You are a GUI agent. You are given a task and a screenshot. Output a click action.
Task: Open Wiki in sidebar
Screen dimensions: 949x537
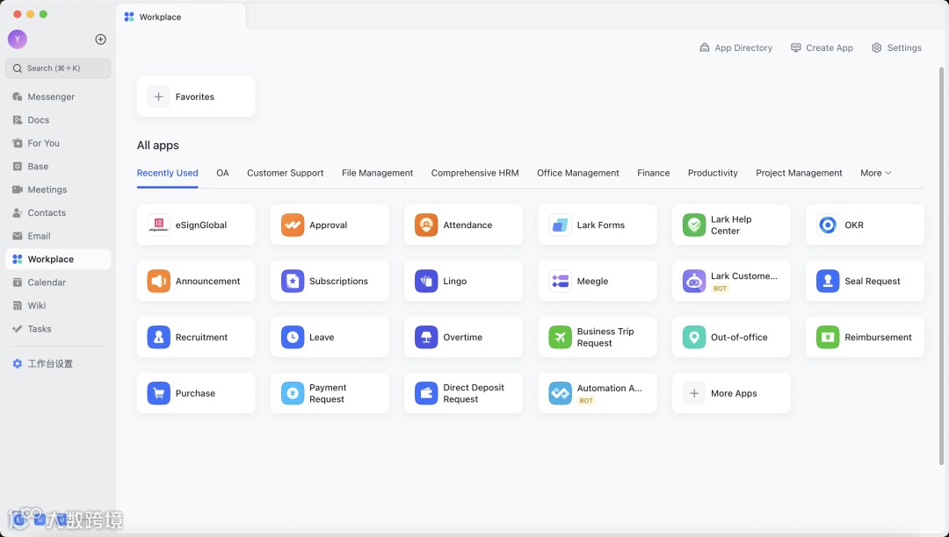coord(57,305)
